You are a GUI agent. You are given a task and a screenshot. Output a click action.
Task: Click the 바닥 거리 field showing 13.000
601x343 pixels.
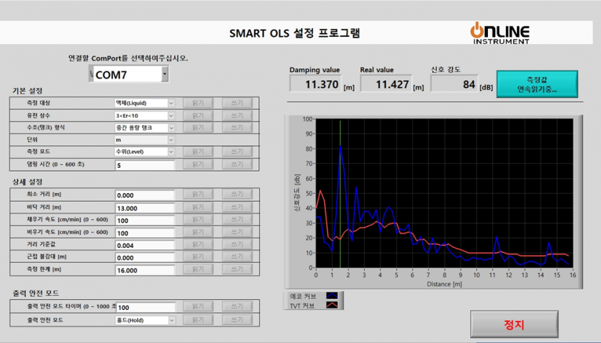144,208
